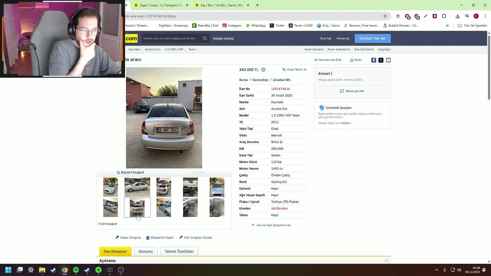Viewport: 491px width, 276px height.
Task: Click Kredi Teklifi Al
Action: [x=295, y=70]
